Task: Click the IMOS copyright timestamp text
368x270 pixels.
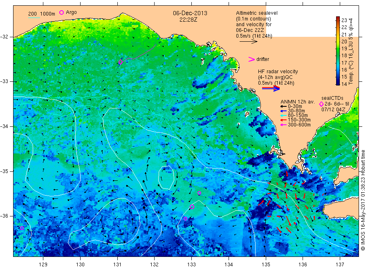Action: click(x=363, y=200)
